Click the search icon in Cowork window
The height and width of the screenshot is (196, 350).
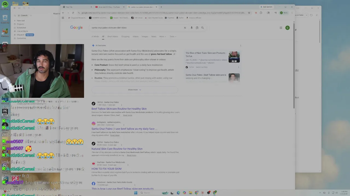click(24, 8)
